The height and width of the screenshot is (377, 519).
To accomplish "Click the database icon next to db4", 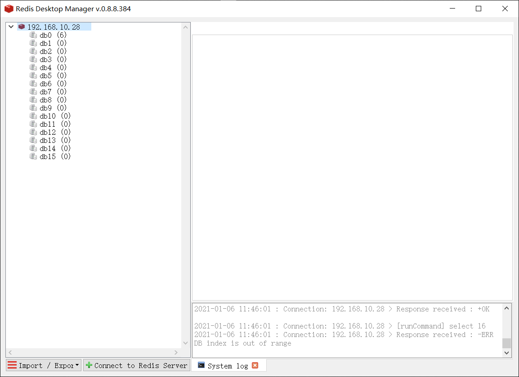I will pos(33,67).
